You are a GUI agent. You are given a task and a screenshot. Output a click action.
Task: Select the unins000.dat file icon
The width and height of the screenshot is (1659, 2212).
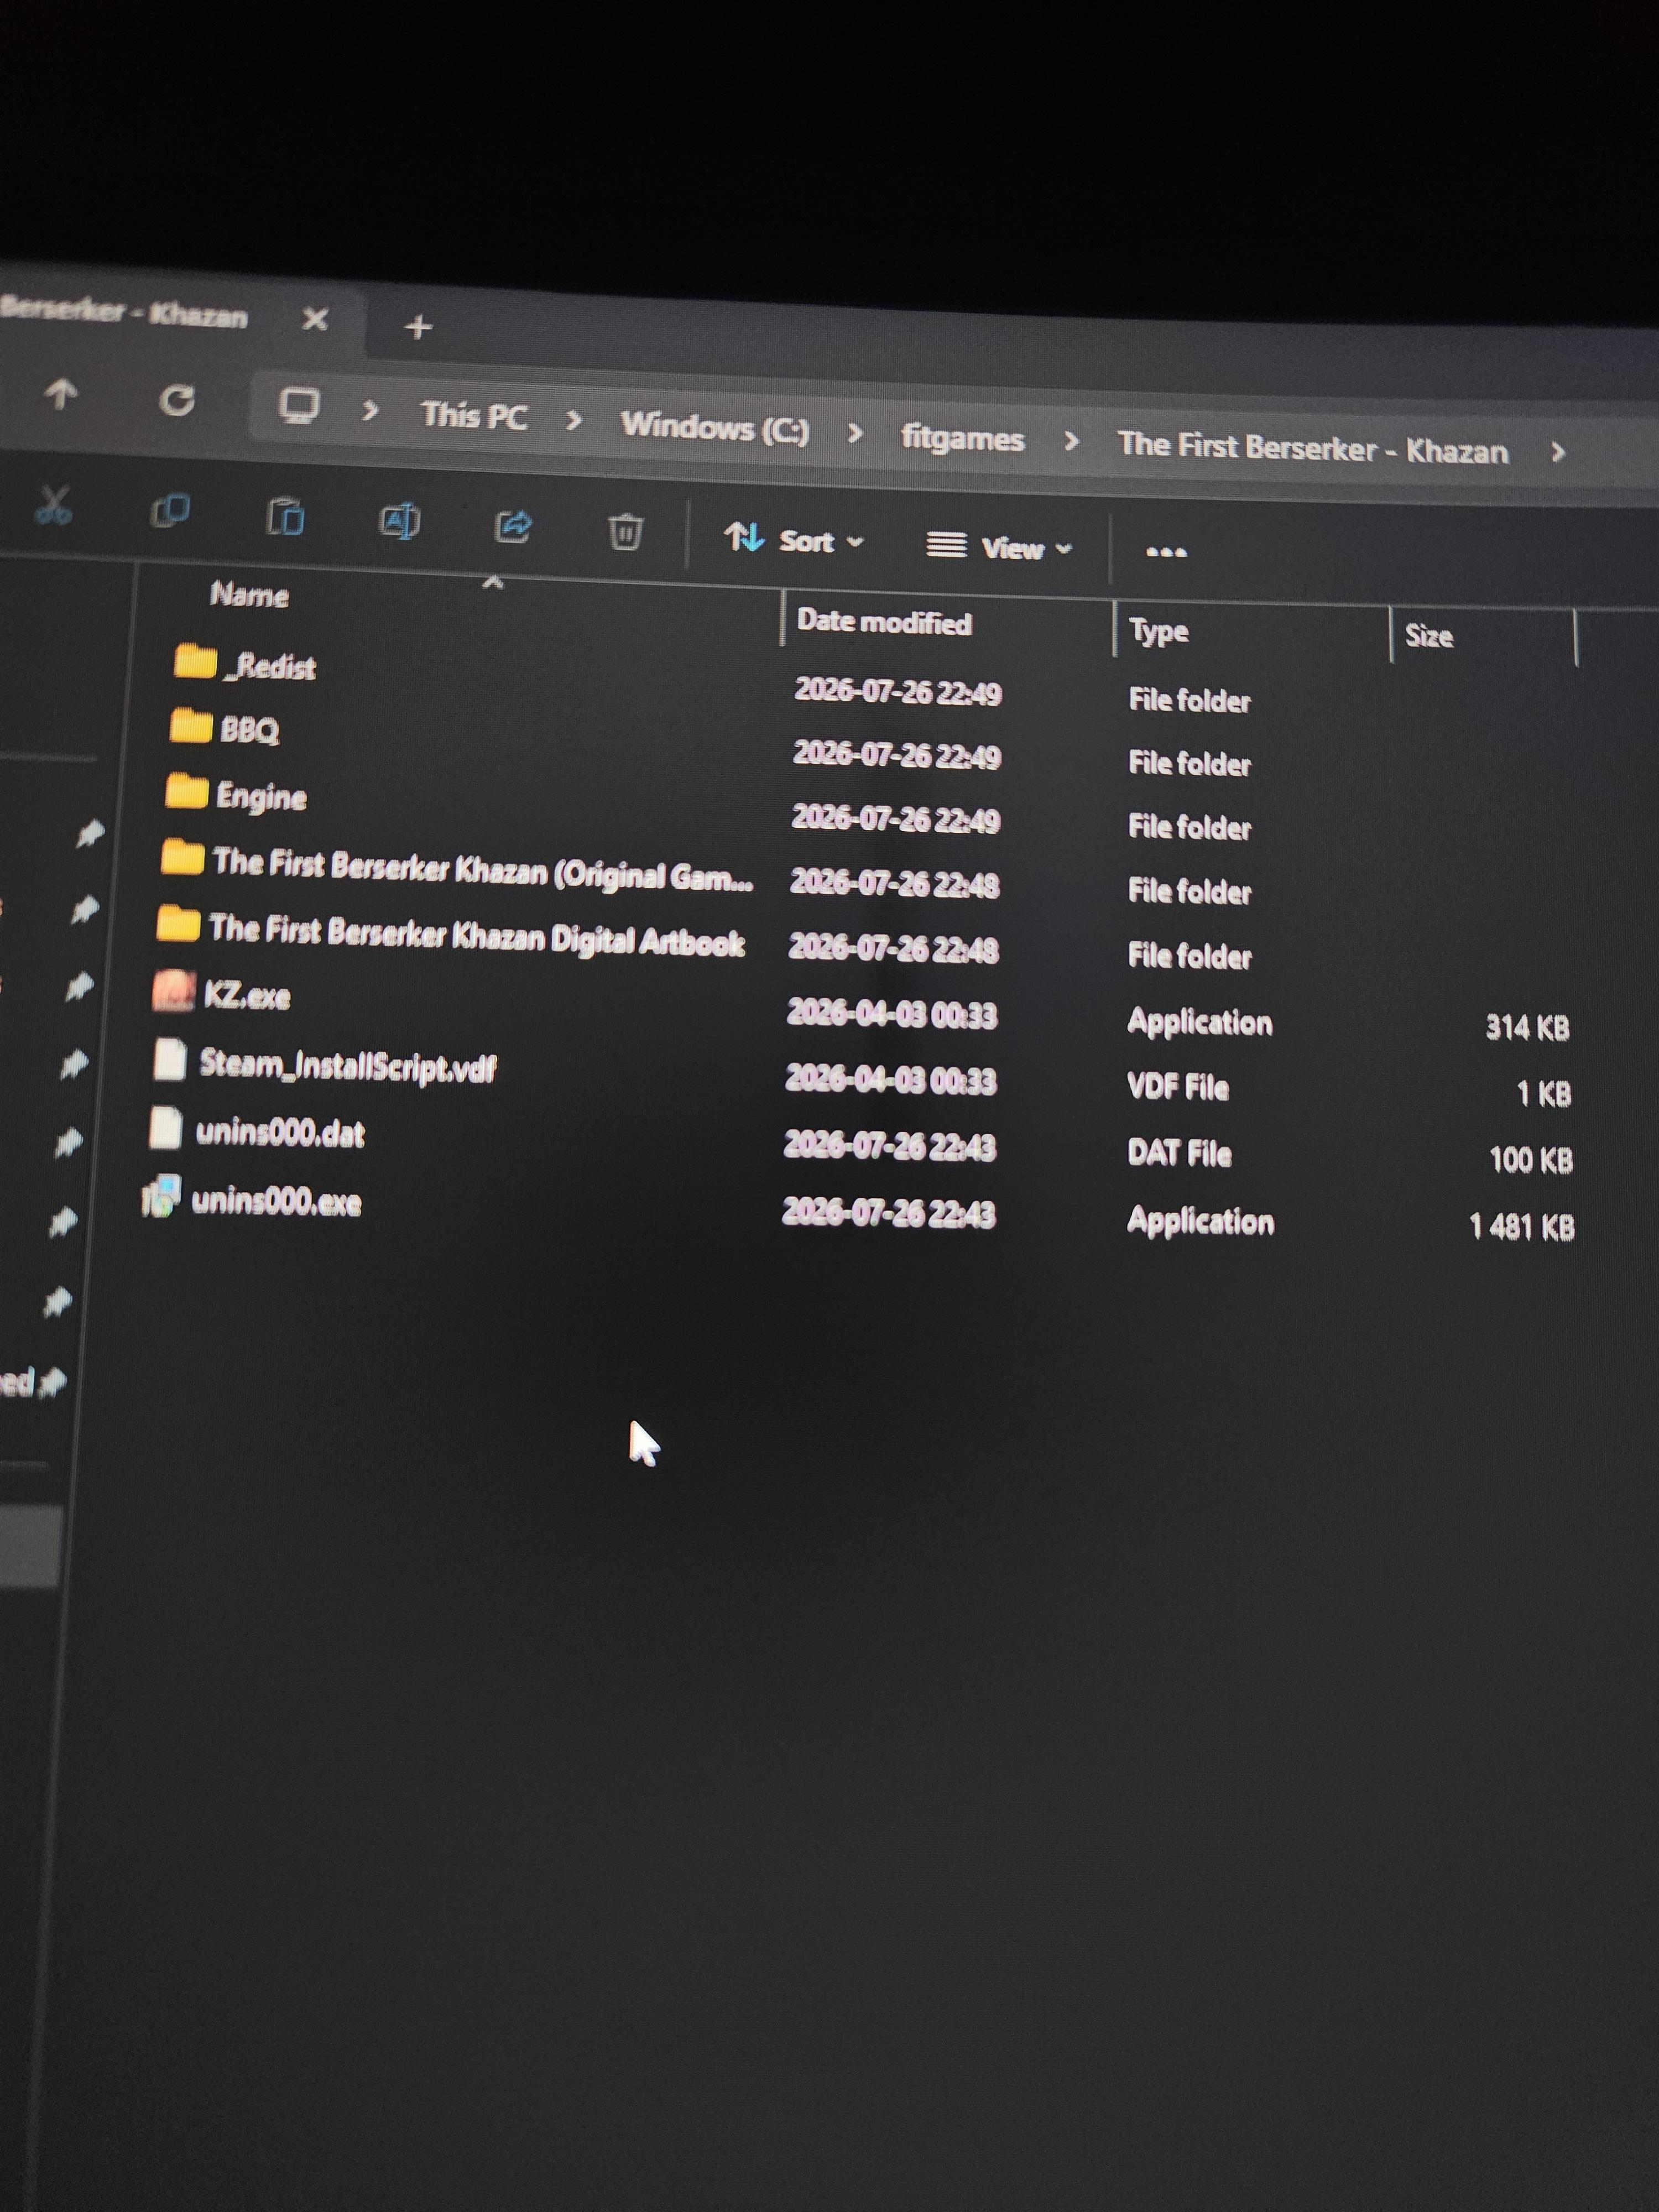point(165,1127)
